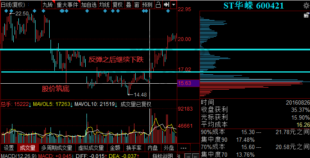Click 加自选 to add to watchlist
The width and height of the screenshot is (310, 158).
point(89,5)
